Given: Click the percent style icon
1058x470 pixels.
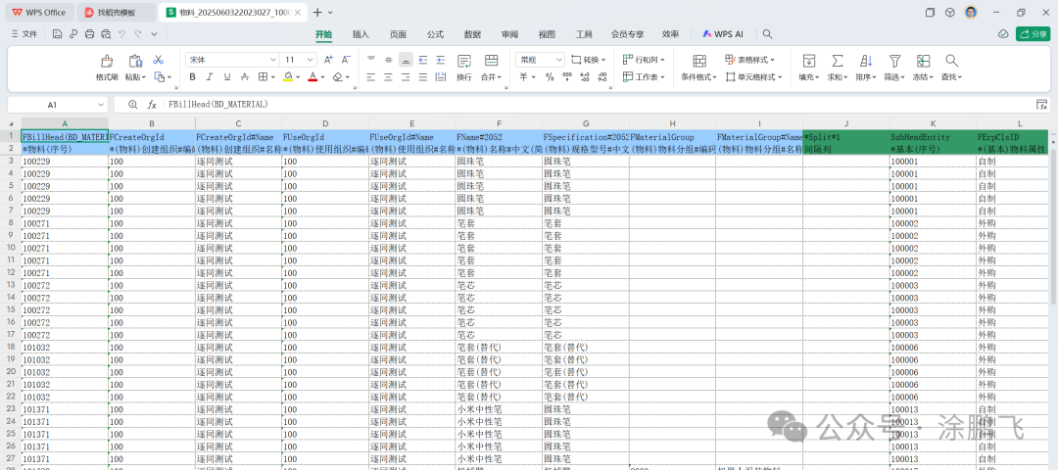Looking at the screenshot, I should (x=549, y=76).
